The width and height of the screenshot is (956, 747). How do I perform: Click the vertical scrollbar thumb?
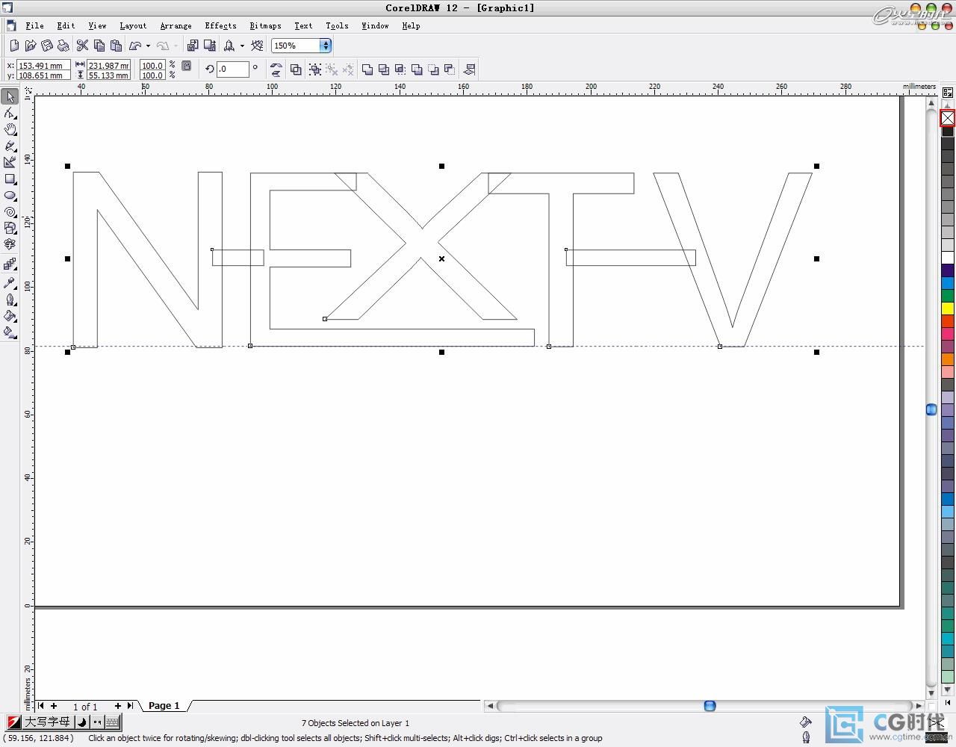point(931,409)
